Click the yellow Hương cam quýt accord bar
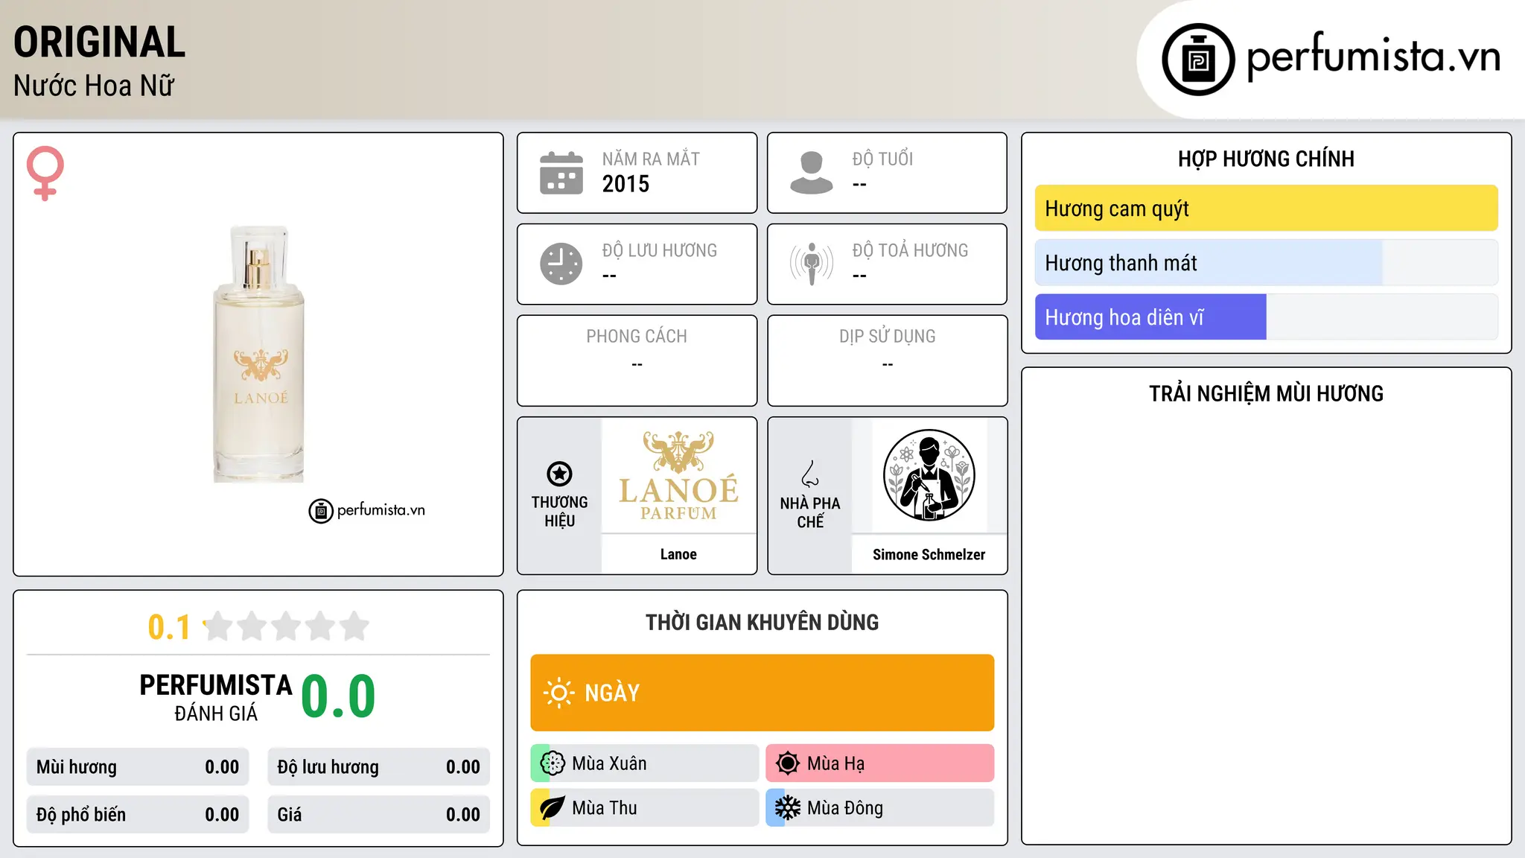This screenshot has width=1525, height=858. tap(1267, 209)
